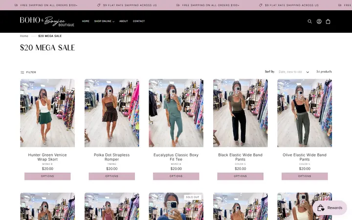Click the filter sliders icon
Viewport: 352px width, 220px height.
pyautogui.click(x=22, y=72)
